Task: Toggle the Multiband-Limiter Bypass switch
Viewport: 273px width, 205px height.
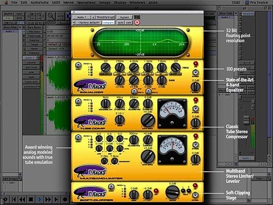Action: [196, 144]
